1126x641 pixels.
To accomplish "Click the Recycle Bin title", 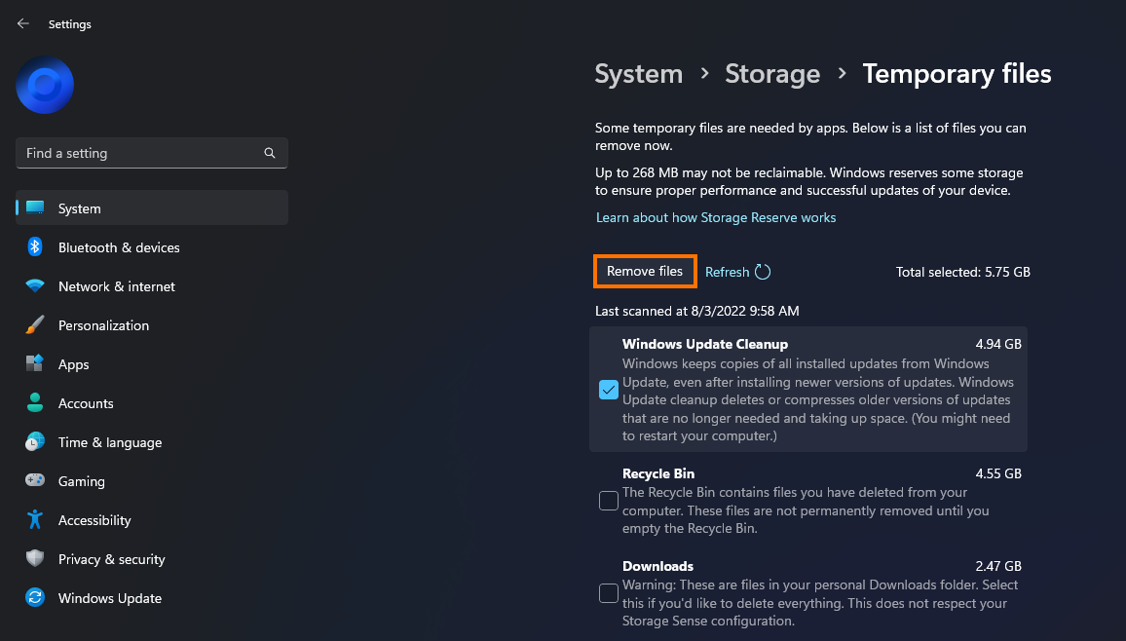I will (658, 473).
